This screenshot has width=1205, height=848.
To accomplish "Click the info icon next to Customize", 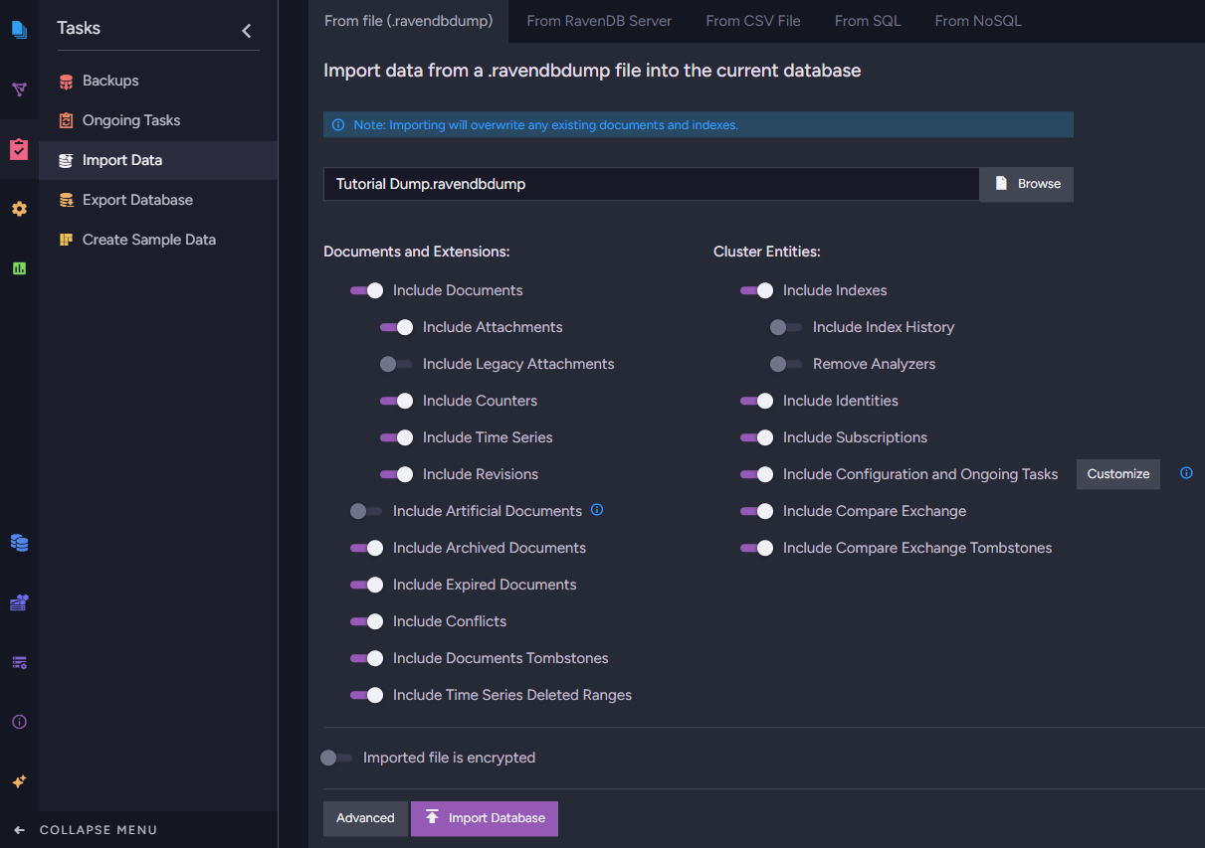I will click(1186, 473).
